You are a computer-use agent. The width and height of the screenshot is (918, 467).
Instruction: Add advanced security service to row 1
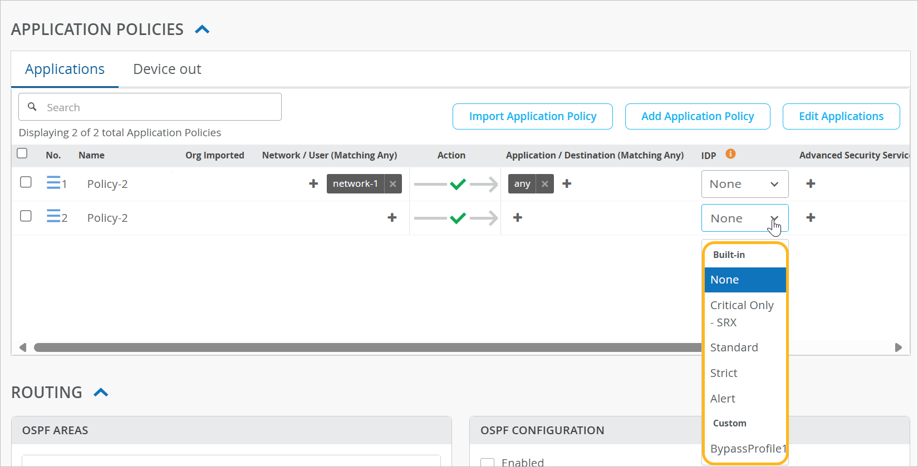pos(811,184)
